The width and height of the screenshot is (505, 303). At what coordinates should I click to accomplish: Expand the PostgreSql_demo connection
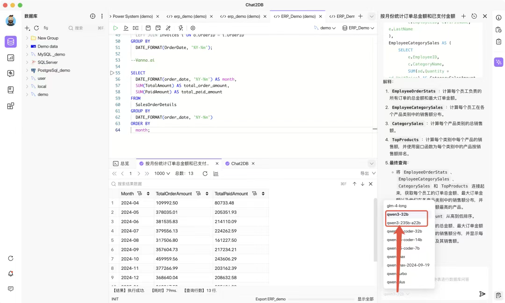point(27,70)
